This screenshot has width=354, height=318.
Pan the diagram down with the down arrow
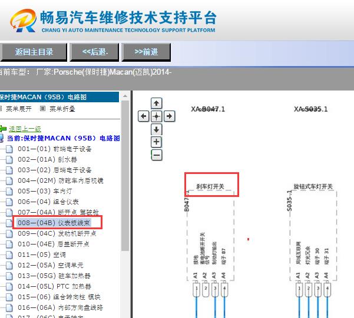point(156,129)
